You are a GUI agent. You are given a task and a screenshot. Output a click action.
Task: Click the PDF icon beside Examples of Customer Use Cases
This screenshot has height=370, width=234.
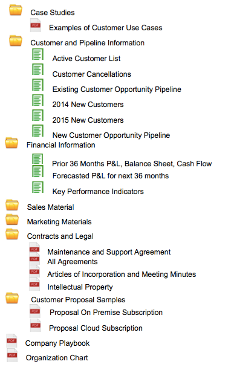[x=36, y=25]
